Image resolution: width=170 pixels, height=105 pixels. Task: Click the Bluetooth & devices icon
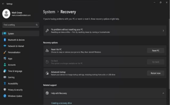coord(5,40)
